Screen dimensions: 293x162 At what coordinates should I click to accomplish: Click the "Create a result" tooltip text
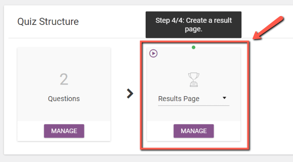[209, 20]
